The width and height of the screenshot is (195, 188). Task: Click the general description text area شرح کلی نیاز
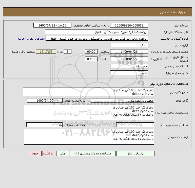point(89,92)
